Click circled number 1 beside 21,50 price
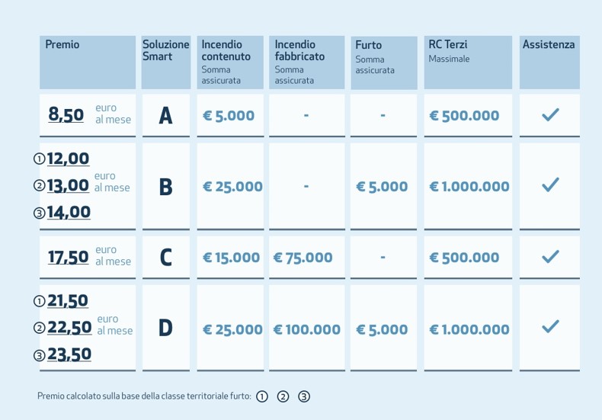The height and width of the screenshot is (420, 602). 40,302
